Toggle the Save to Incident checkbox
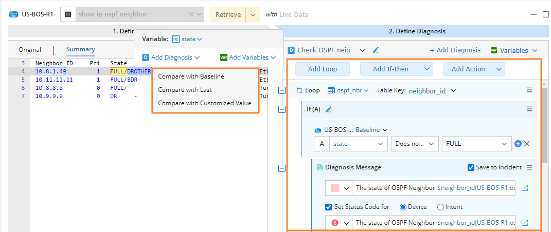Screen dimensions: 551x232 click(x=471, y=167)
